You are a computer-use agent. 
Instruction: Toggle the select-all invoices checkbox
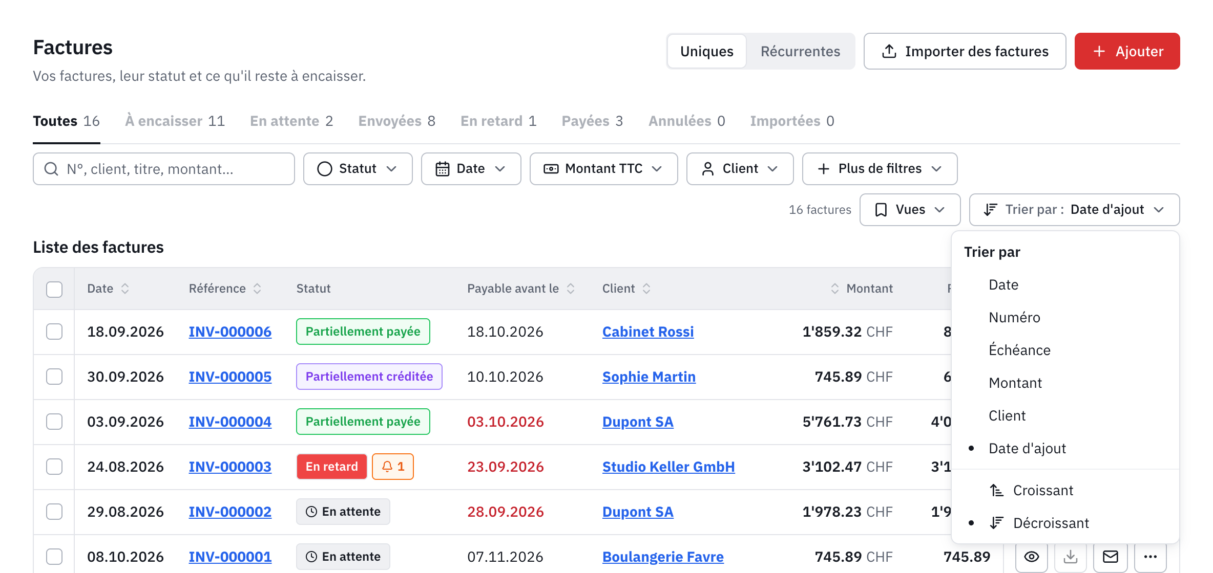coord(54,289)
